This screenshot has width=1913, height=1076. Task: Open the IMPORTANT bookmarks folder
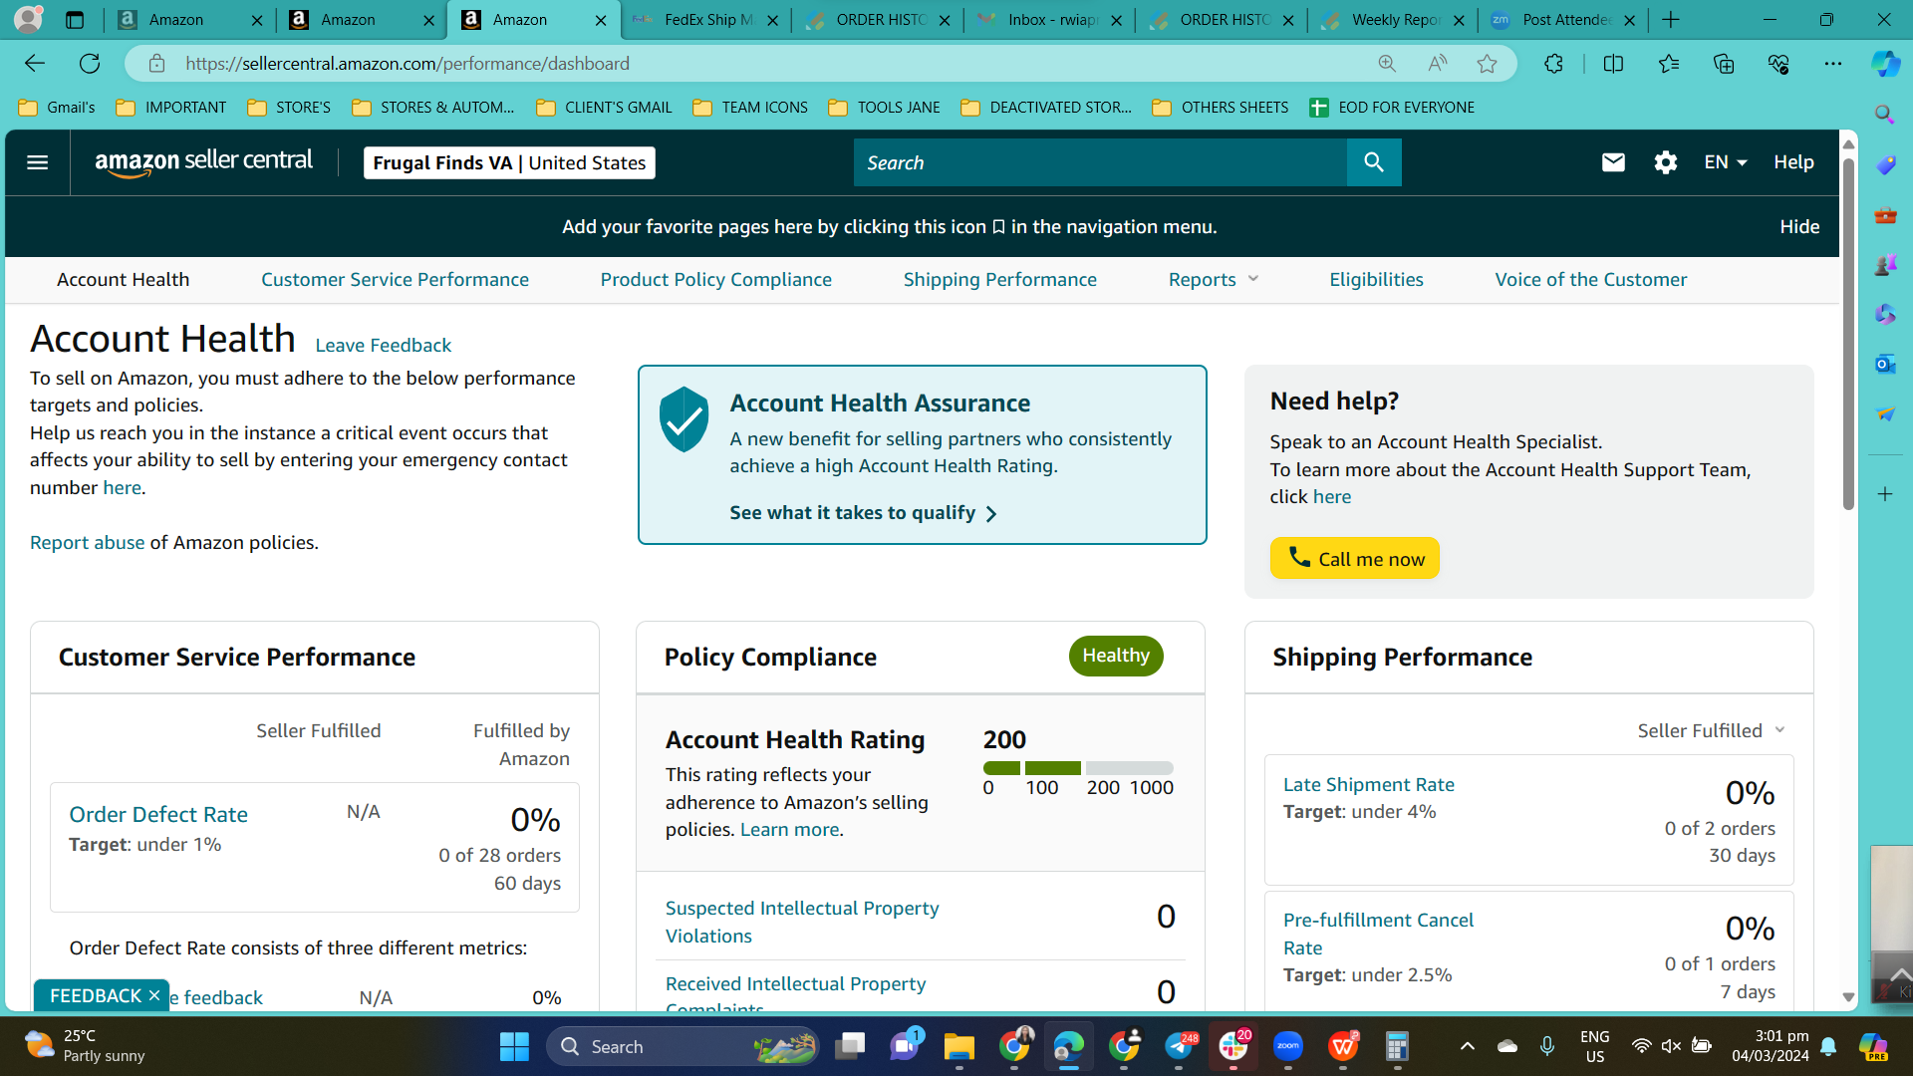171,108
